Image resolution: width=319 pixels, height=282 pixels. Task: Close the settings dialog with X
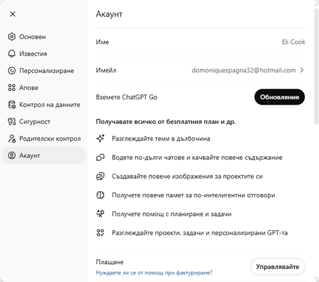[x=13, y=14]
